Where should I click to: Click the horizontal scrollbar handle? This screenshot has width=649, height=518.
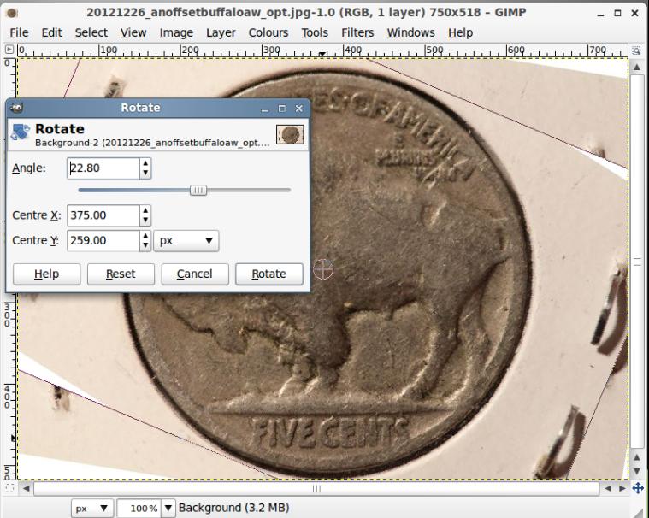(x=316, y=489)
